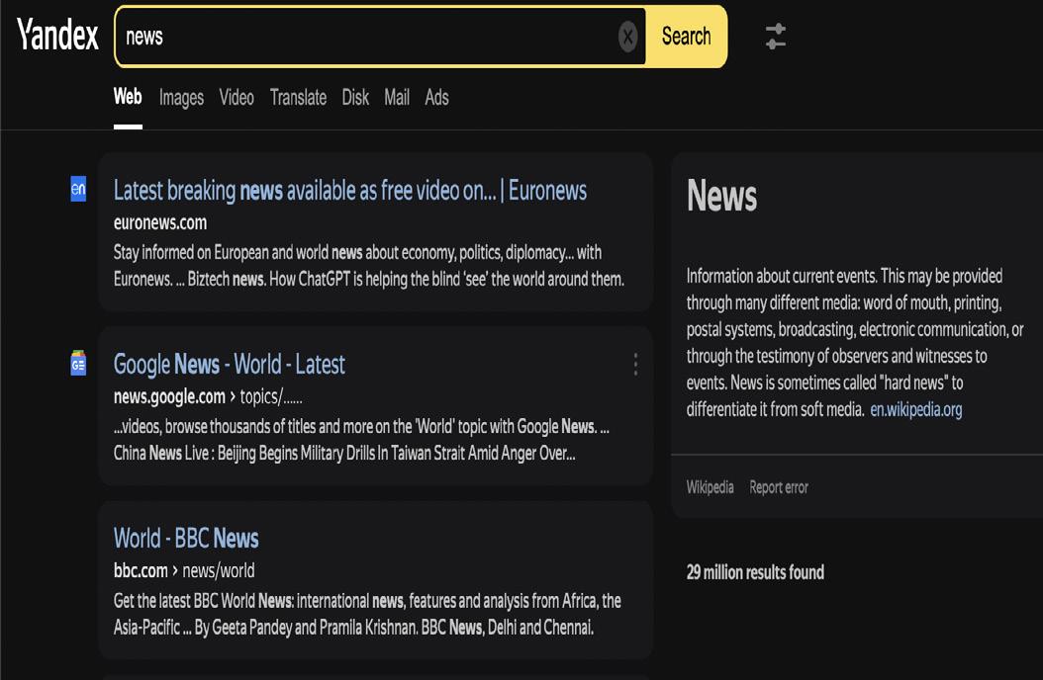Open options menu for Google News result

point(636,364)
